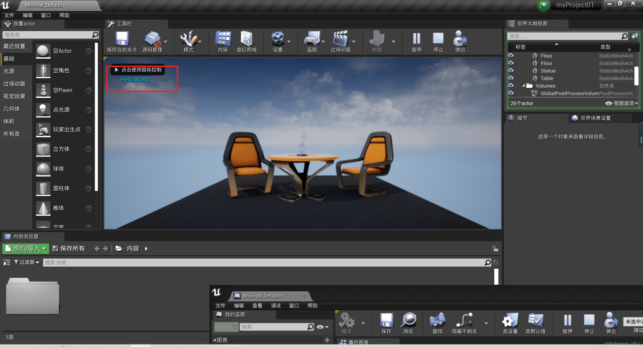This screenshot has height=347, width=643.
Task: Click 保存 save icon in blueprint window
Action: coord(386,320)
